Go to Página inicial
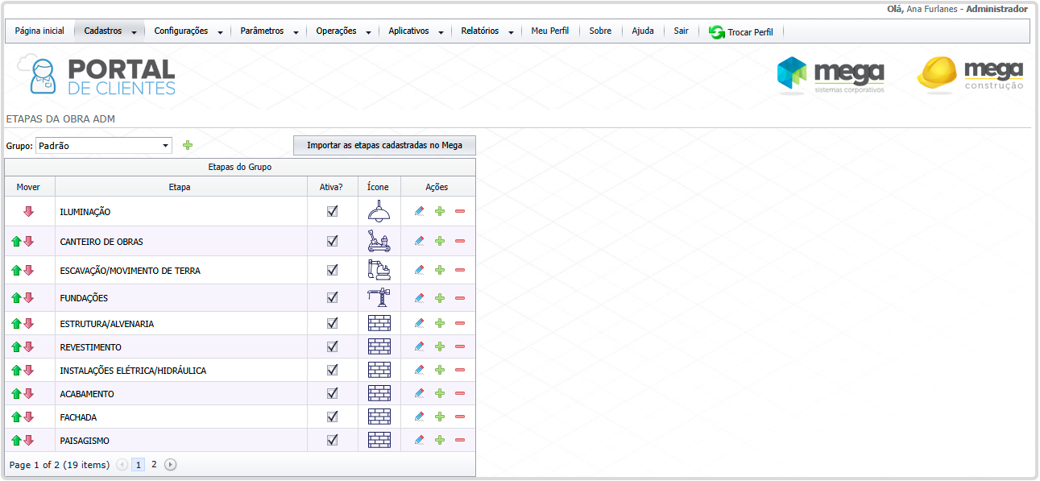The height and width of the screenshot is (481, 1040). tap(39, 31)
